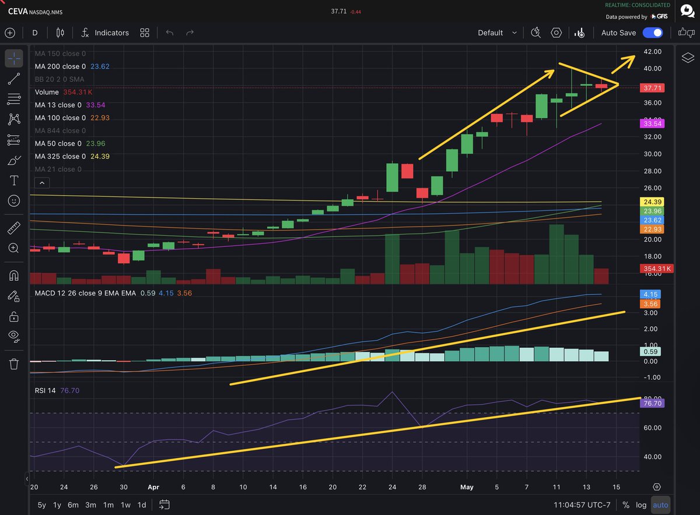
Task: Click the add symbol plus icon
Action: tap(10, 33)
